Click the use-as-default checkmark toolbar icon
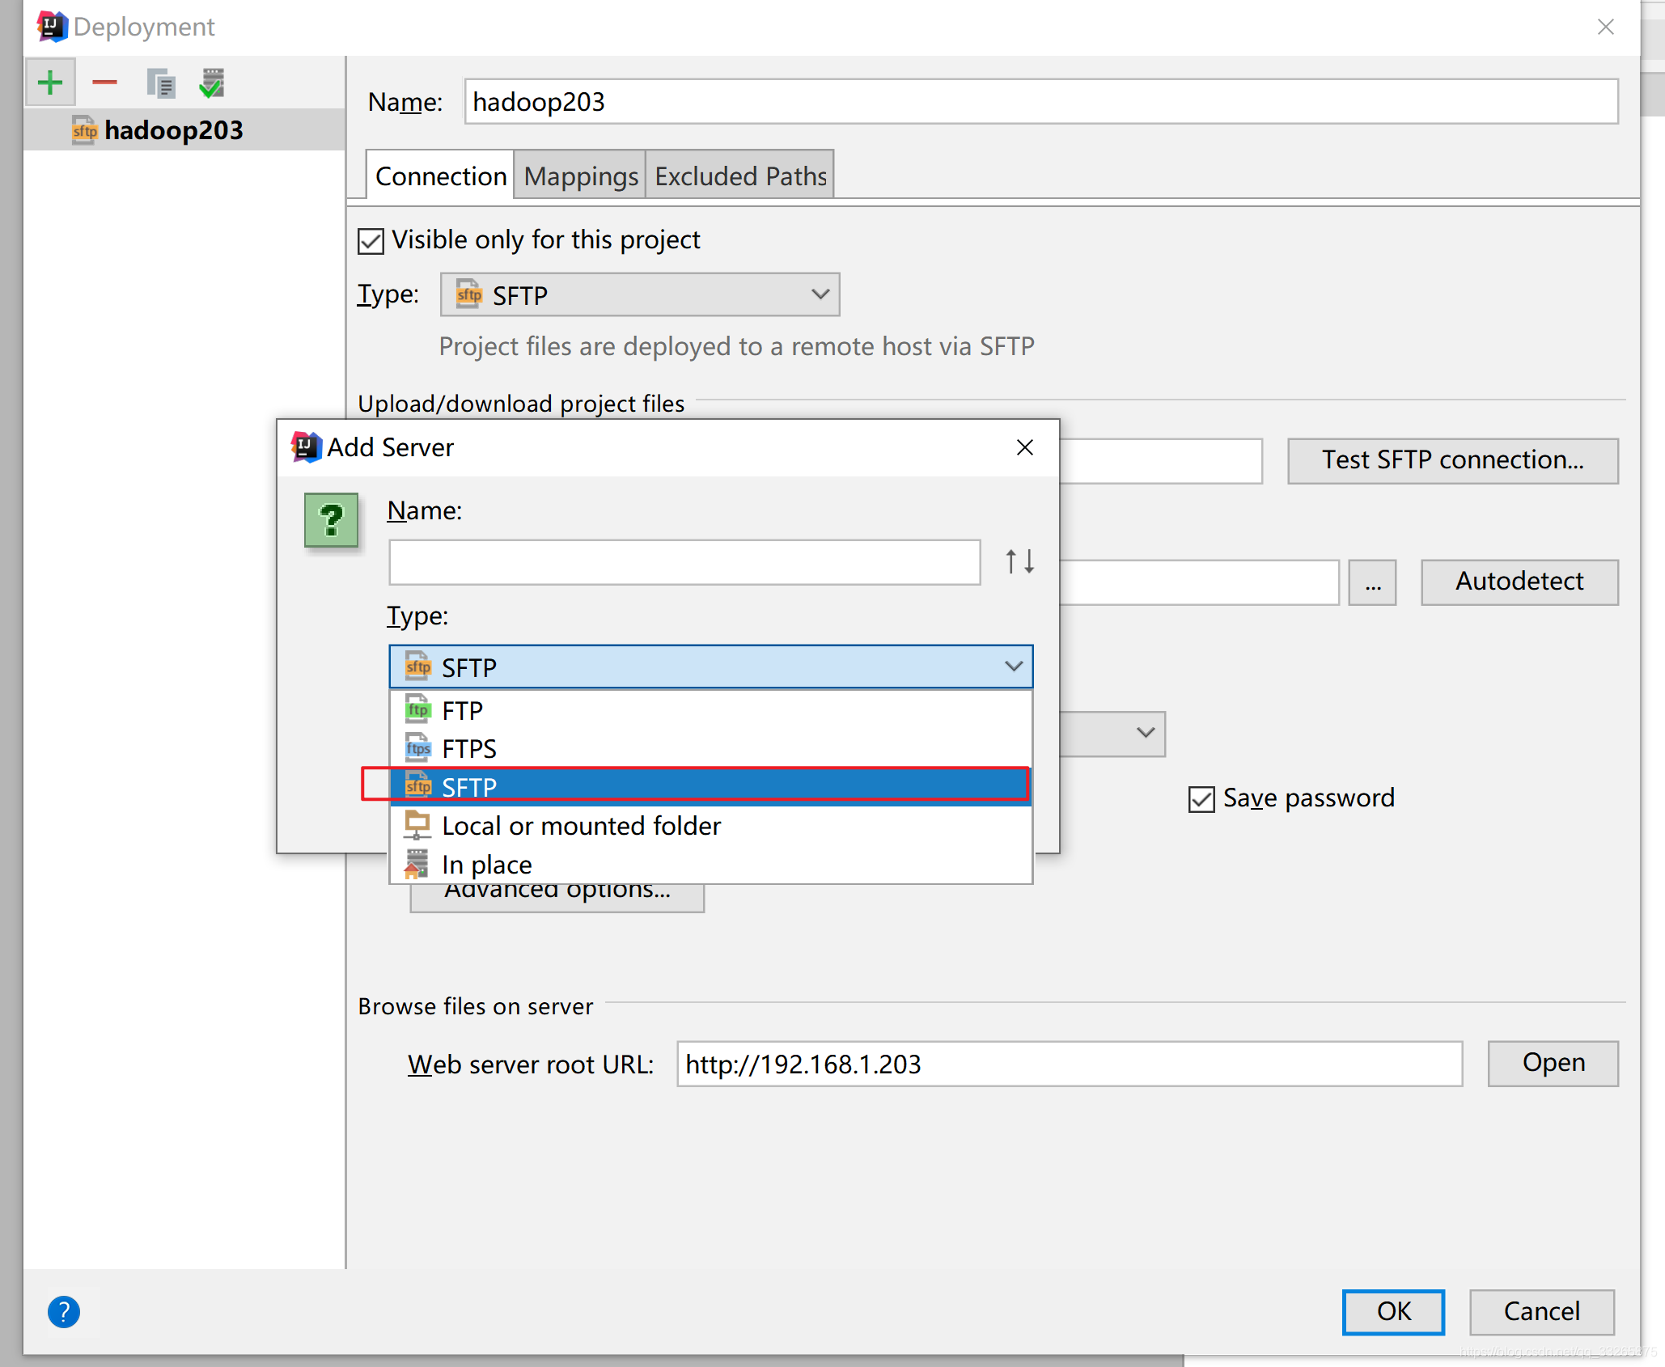Image resolution: width=1665 pixels, height=1367 pixels. [211, 82]
